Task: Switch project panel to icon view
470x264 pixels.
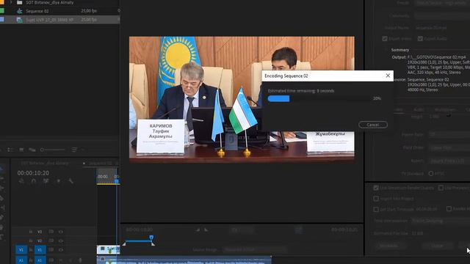Action: pos(21,150)
